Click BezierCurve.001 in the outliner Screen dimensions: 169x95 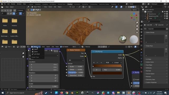tap(153, 16)
